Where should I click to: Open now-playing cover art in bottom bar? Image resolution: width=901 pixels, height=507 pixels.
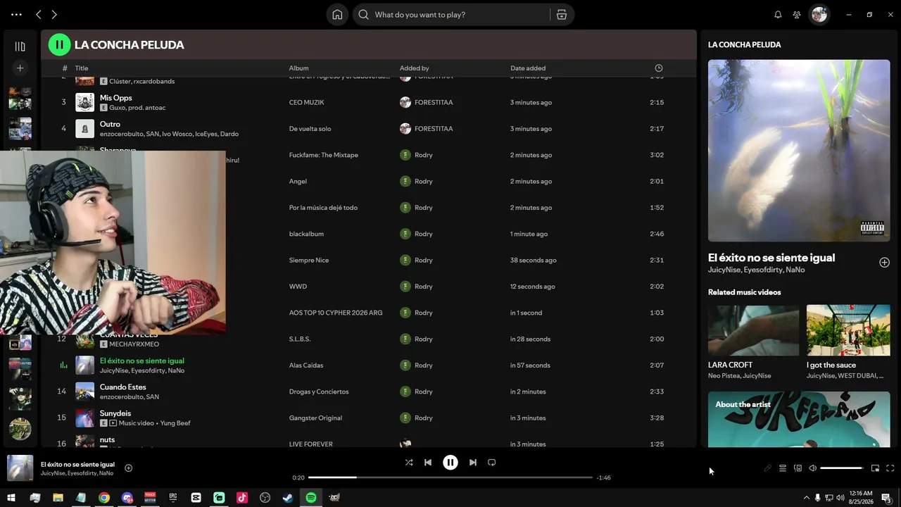tap(20, 468)
